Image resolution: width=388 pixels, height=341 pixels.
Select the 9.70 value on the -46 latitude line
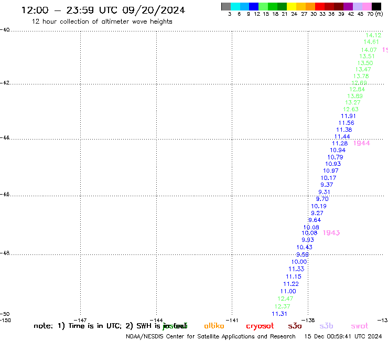[322, 199]
